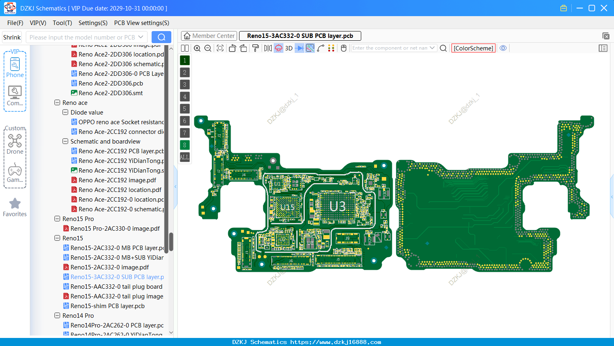This screenshot has width=614, height=346.
Task: Click the blue search button
Action: tap(161, 37)
